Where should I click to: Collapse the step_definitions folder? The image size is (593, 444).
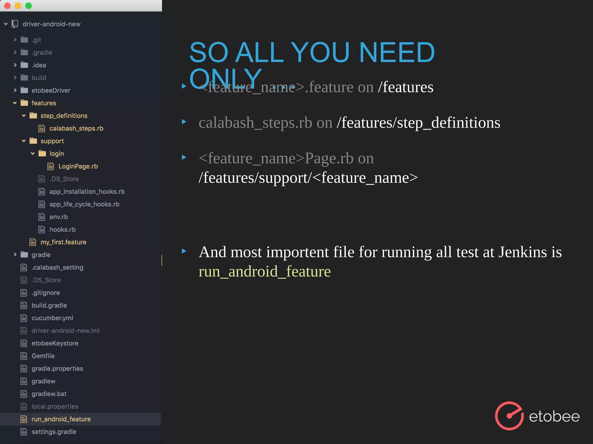(24, 116)
